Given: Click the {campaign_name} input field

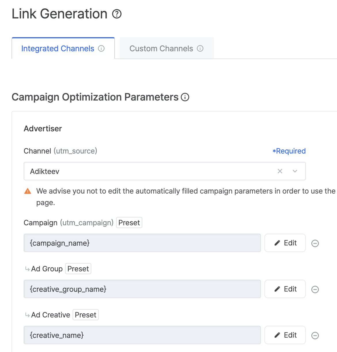Looking at the screenshot, I should [142, 243].
